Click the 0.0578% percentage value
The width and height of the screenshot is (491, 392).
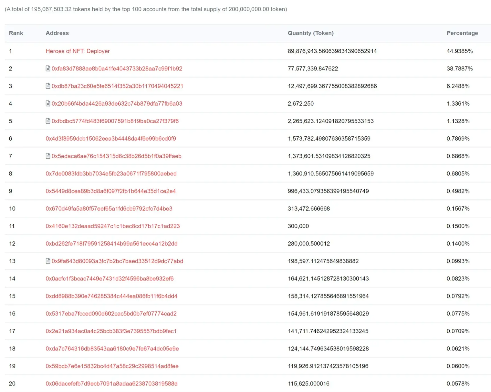click(458, 383)
